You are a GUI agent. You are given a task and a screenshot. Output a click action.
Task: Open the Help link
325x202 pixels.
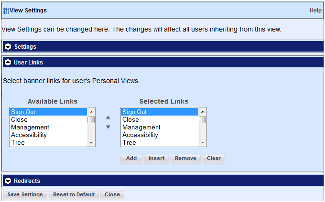click(315, 11)
